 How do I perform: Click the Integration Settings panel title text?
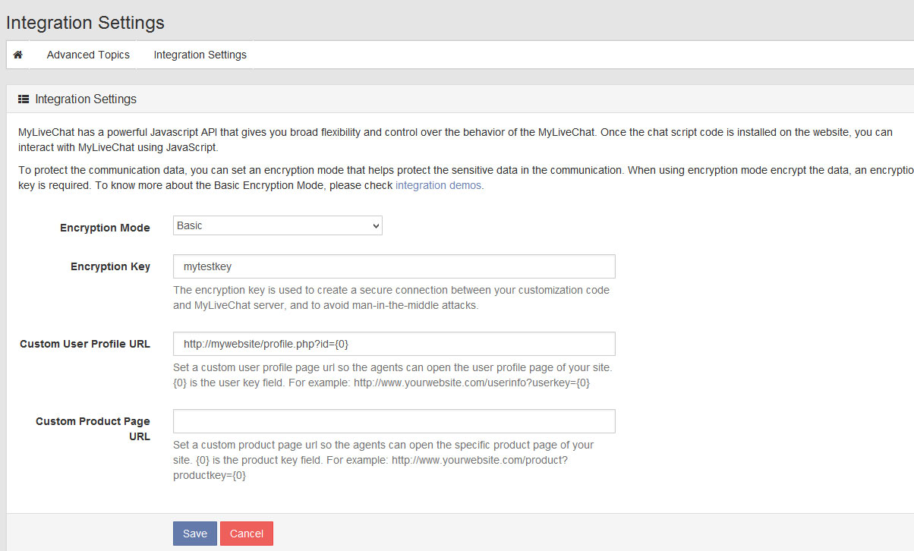pos(86,99)
